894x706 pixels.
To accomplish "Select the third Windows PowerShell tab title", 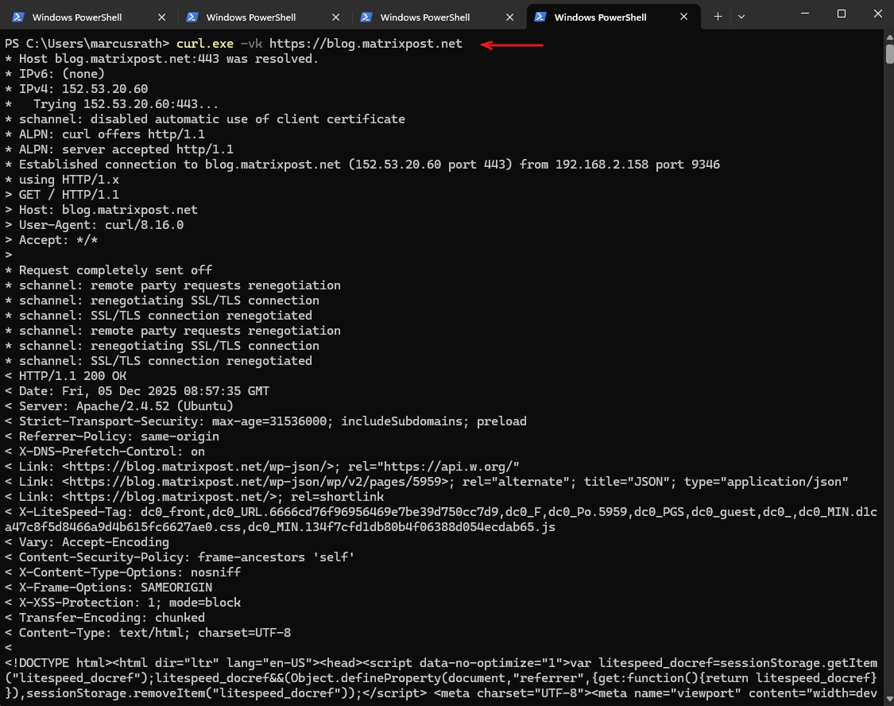I will (x=424, y=17).
